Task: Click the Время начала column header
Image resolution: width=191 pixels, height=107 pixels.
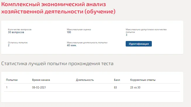Action: (41, 80)
